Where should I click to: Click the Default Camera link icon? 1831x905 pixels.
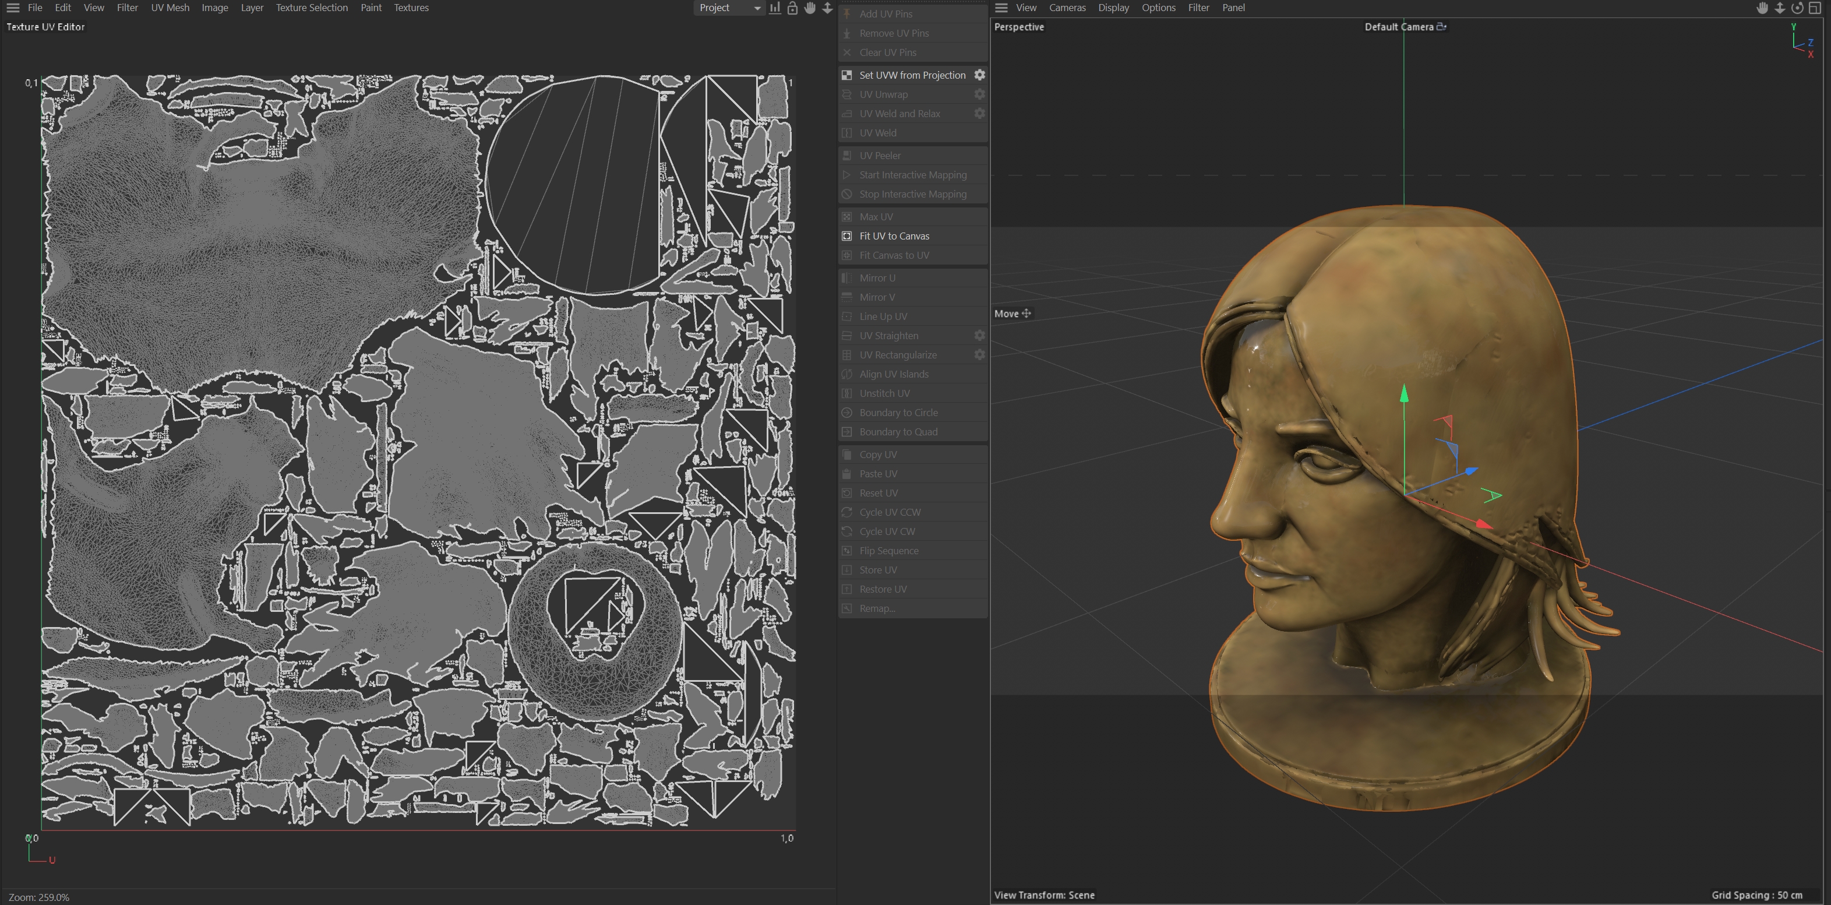(1441, 26)
